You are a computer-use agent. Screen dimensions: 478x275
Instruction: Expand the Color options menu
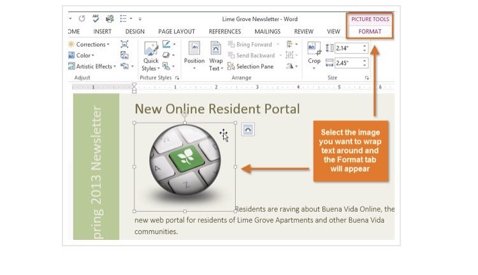[x=83, y=56]
